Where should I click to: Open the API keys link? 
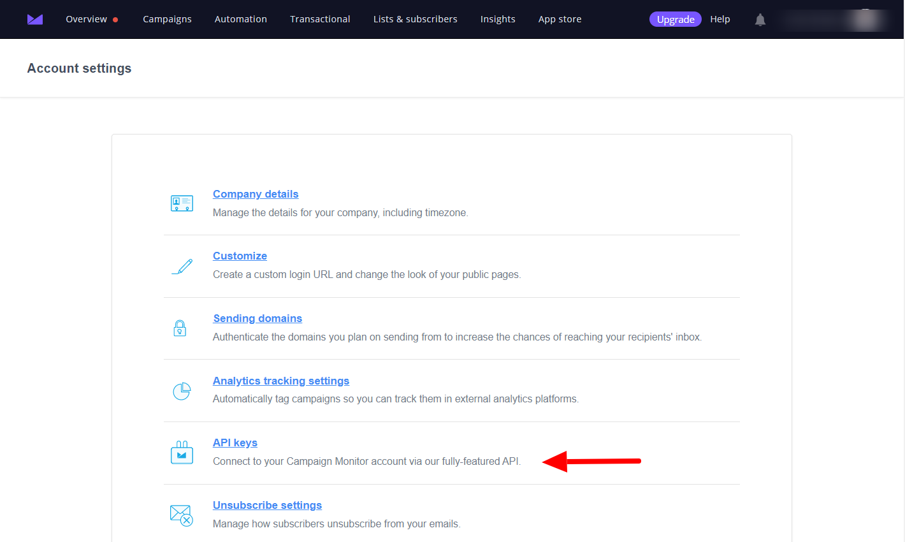pos(235,443)
